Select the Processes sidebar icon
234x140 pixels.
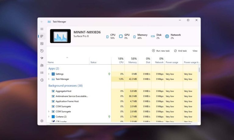pyautogui.click(x=42, y=36)
